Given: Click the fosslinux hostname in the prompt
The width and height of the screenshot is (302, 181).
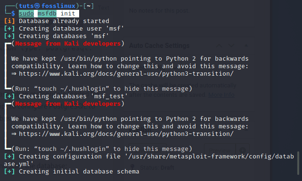Looking at the screenshot, I should pos(58,6).
